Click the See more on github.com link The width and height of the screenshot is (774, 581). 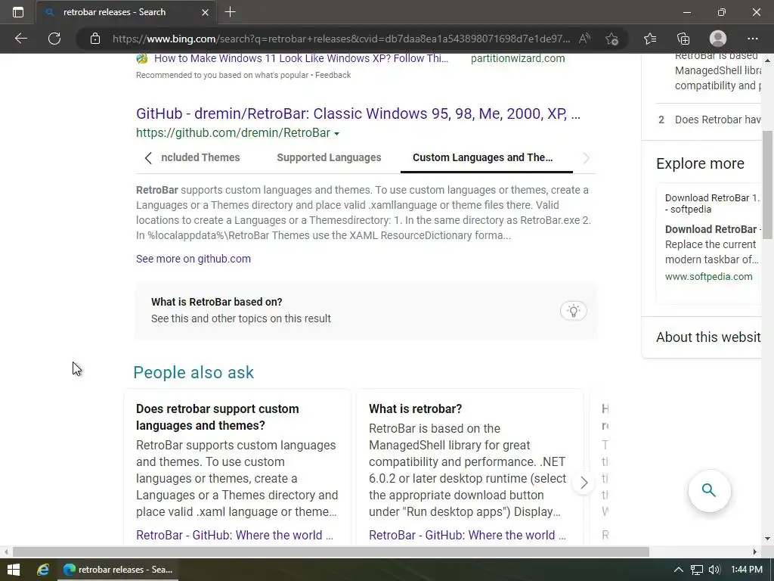point(193,259)
